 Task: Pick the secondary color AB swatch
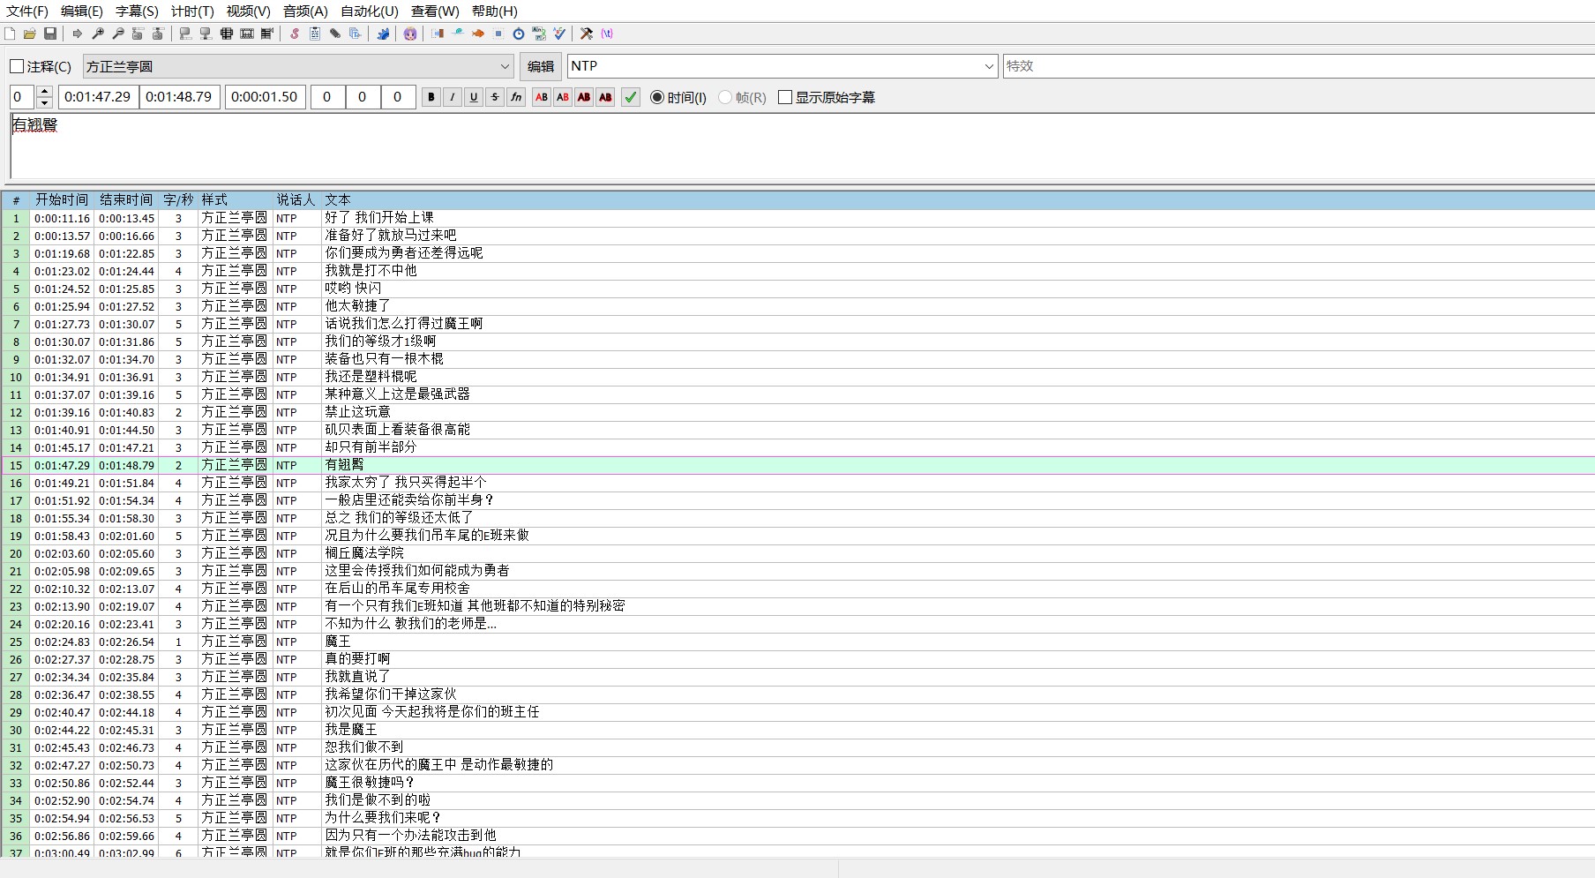(x=563, y=97)
